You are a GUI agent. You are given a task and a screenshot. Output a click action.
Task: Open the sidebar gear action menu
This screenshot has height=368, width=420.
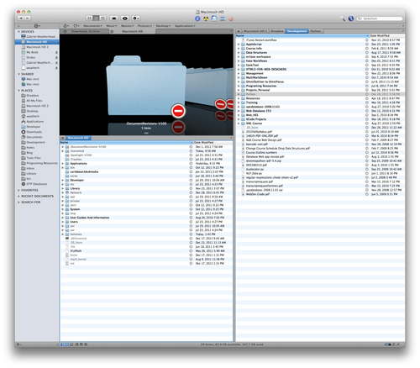37,26
